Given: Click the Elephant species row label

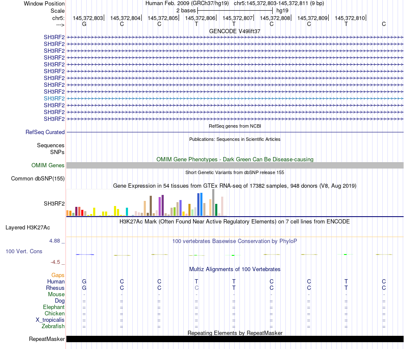Looking at the screenshot, I should pyautogui.click(x=54, y=307).
